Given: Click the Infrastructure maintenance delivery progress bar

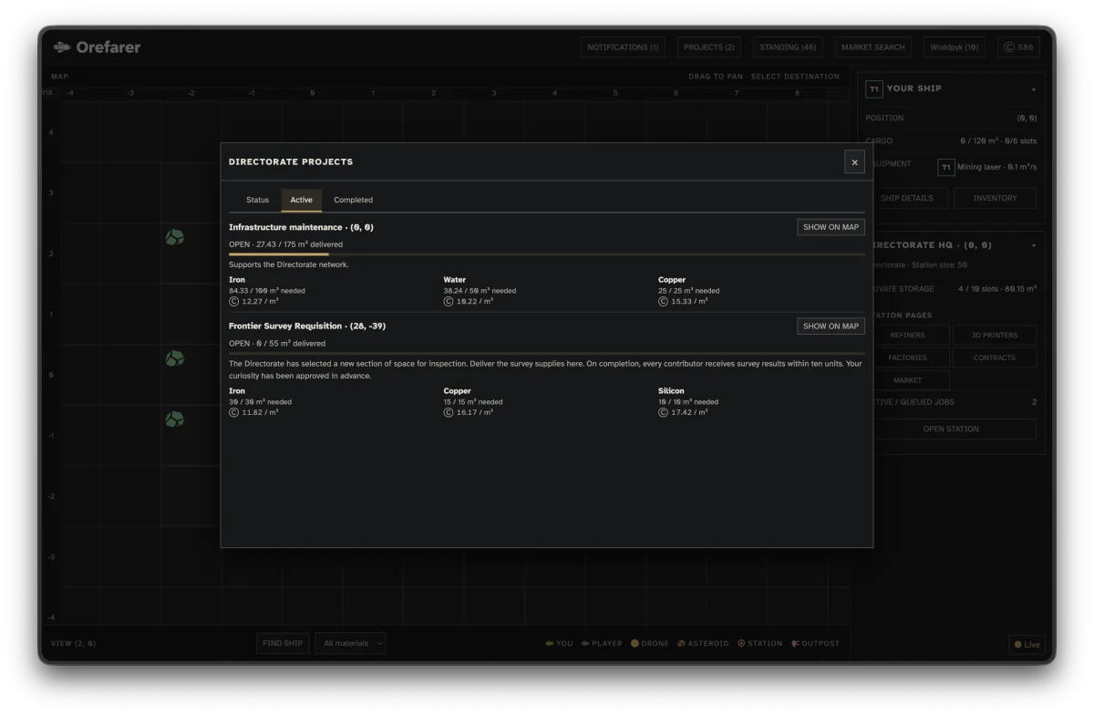Looking at the screenshot, I should click(547, 254).
